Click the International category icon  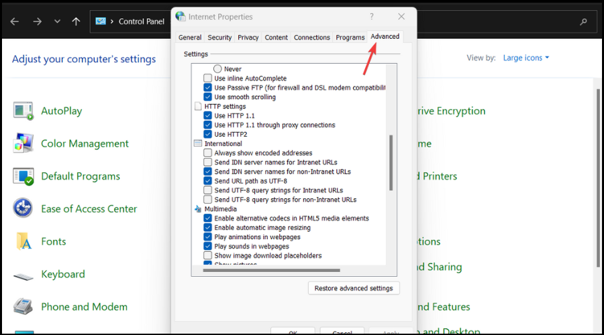198,143
